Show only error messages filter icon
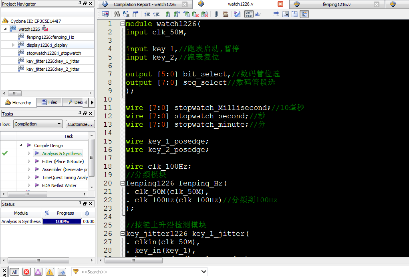This screenshot has width=409, height=277. coord(26,272)
